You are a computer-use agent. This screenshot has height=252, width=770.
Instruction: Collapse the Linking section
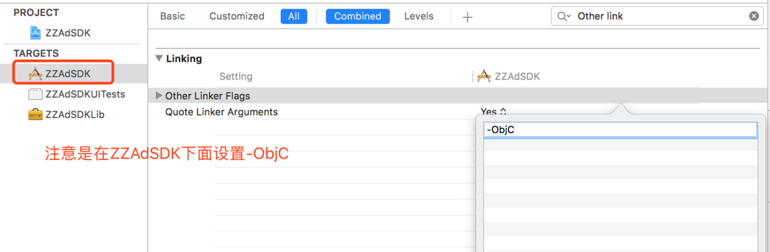click(159, 58)
